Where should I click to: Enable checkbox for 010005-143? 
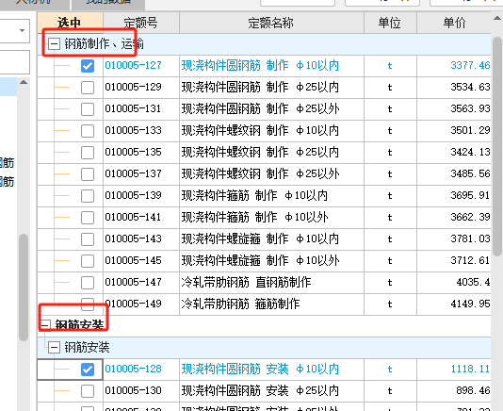pyautogui.click(x=88, y=239)
